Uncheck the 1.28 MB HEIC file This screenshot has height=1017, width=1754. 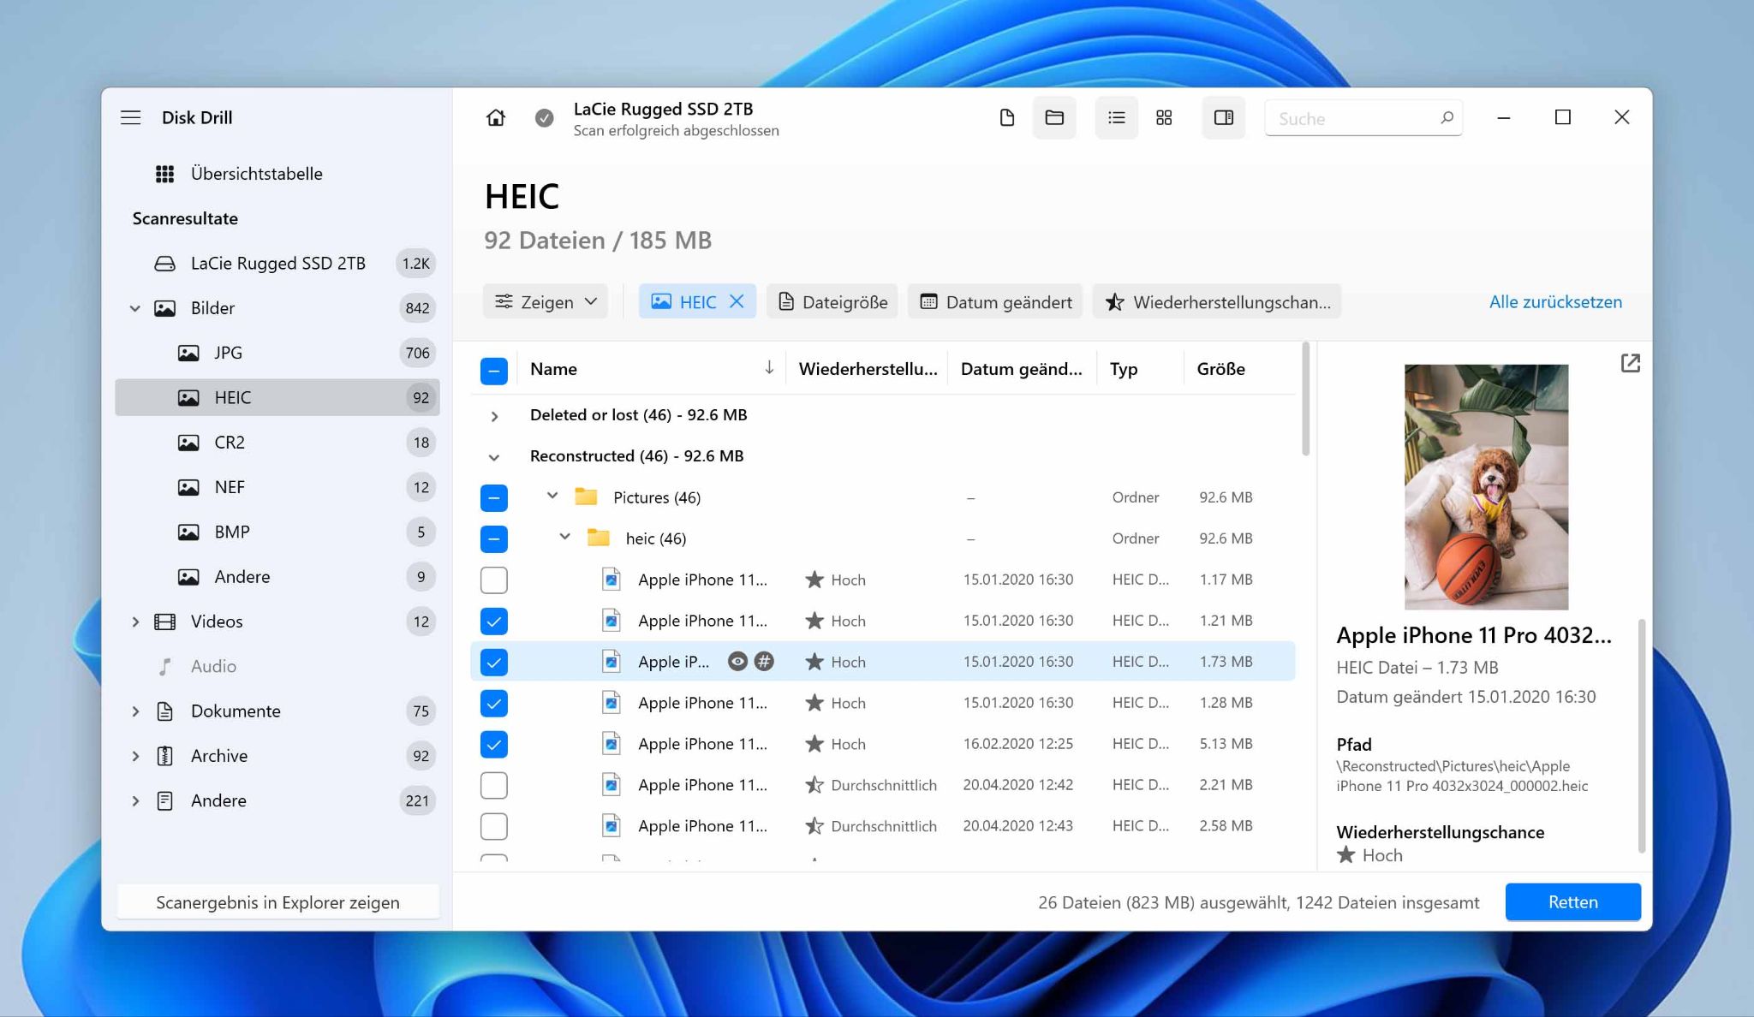click(494, 703)
